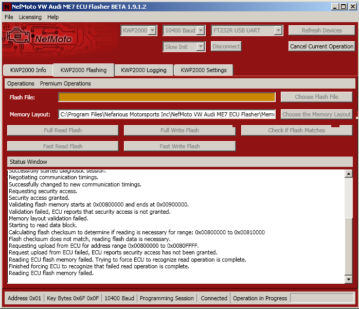Open the File menu
The width and height of the screenshot is (359, 309).
[9, 17]
